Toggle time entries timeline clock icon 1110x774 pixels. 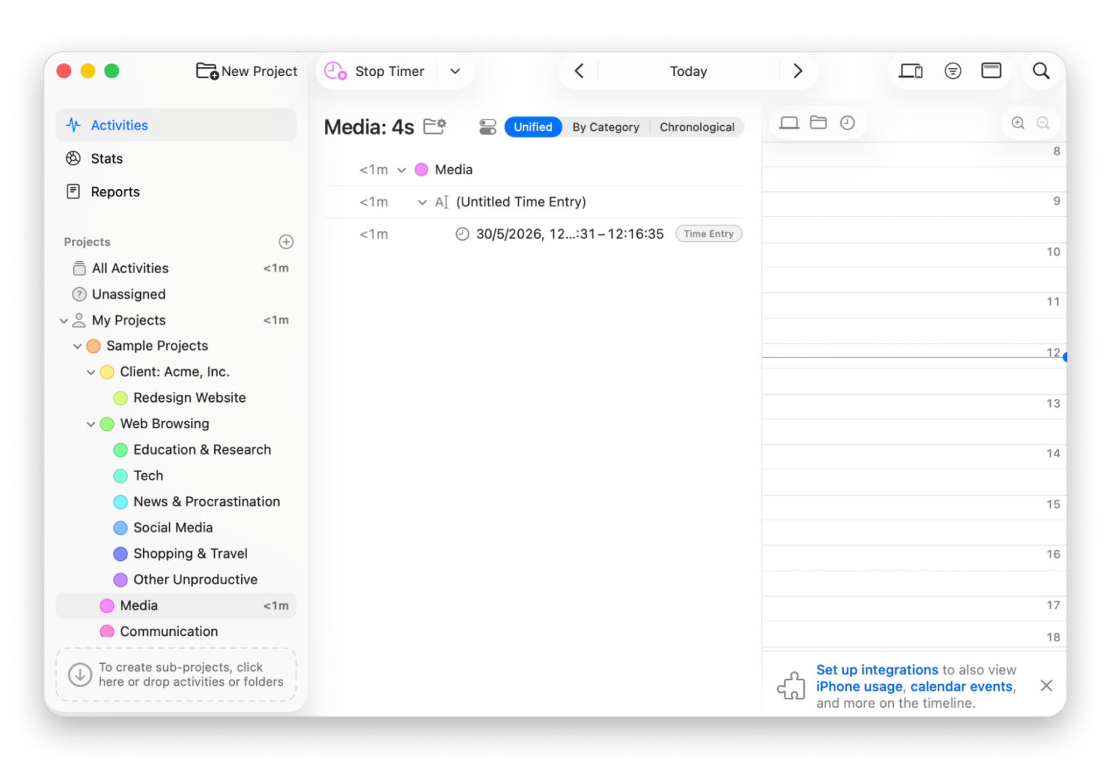click(847, 123)
